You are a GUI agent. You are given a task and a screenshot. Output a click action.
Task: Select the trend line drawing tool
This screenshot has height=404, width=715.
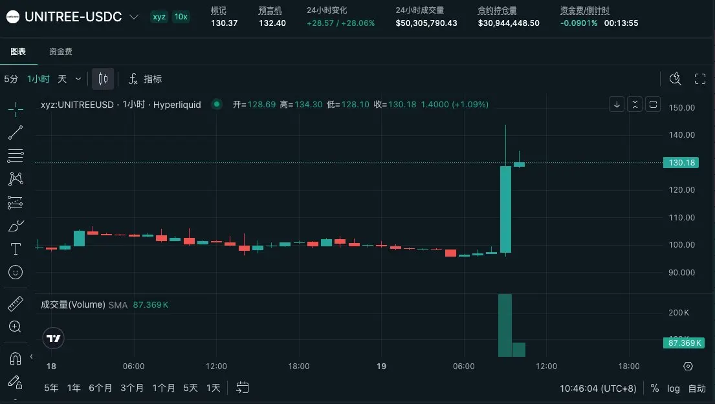[x=16, y=133]
